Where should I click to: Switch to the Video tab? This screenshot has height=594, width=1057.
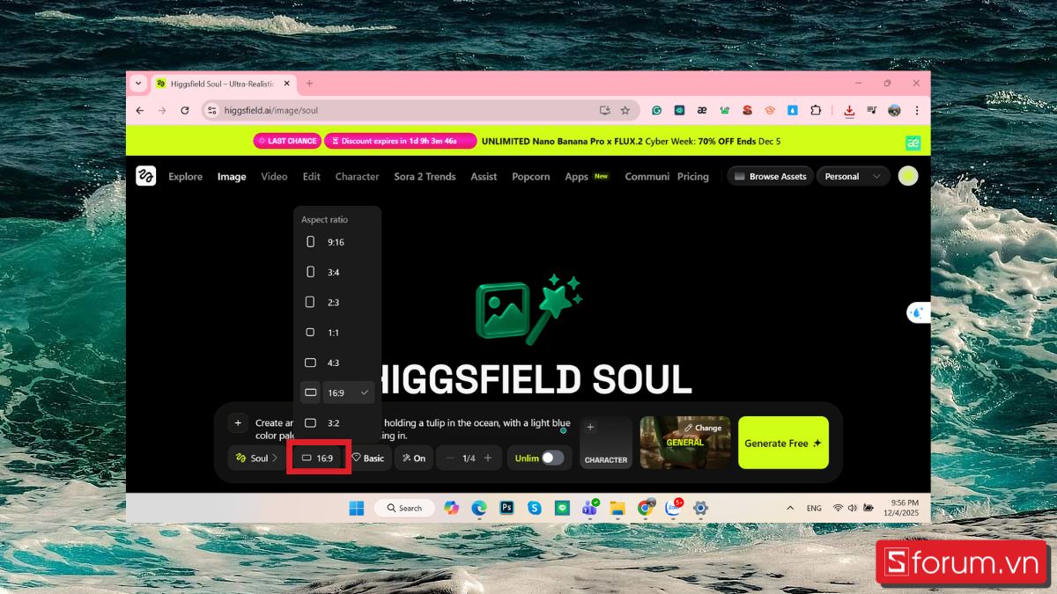click(x=274, y=176)
